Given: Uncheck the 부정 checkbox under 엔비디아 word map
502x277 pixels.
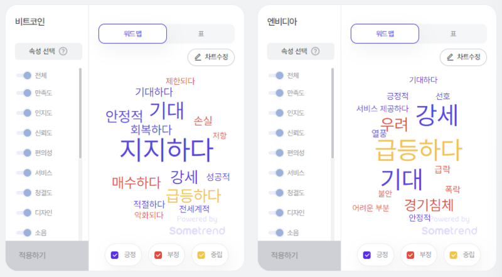Looking at the screenshot, I should (x=410, y=255).
